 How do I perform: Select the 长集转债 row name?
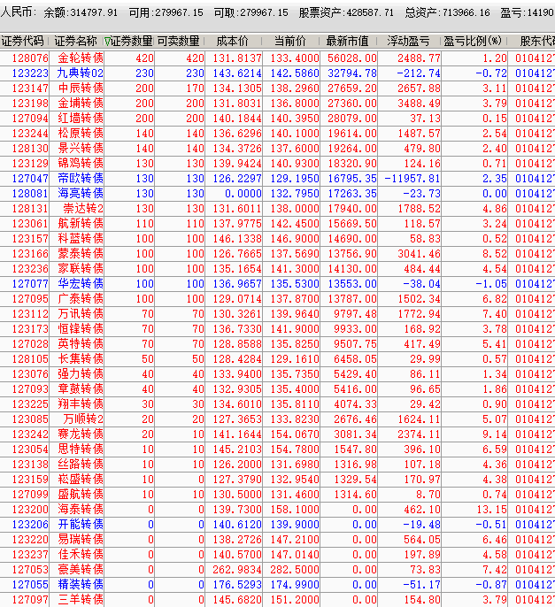(81, 359)
